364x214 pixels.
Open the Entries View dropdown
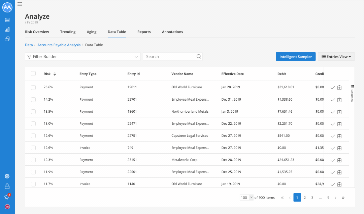[336, 57]
